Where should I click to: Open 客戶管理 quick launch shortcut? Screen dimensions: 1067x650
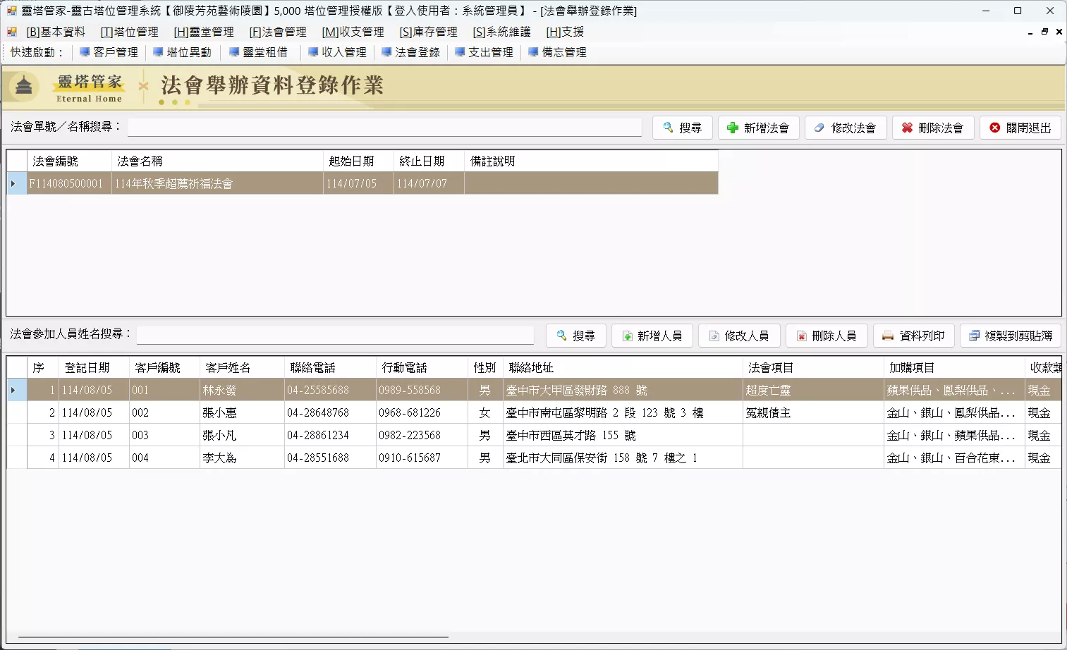click(109, 52)
